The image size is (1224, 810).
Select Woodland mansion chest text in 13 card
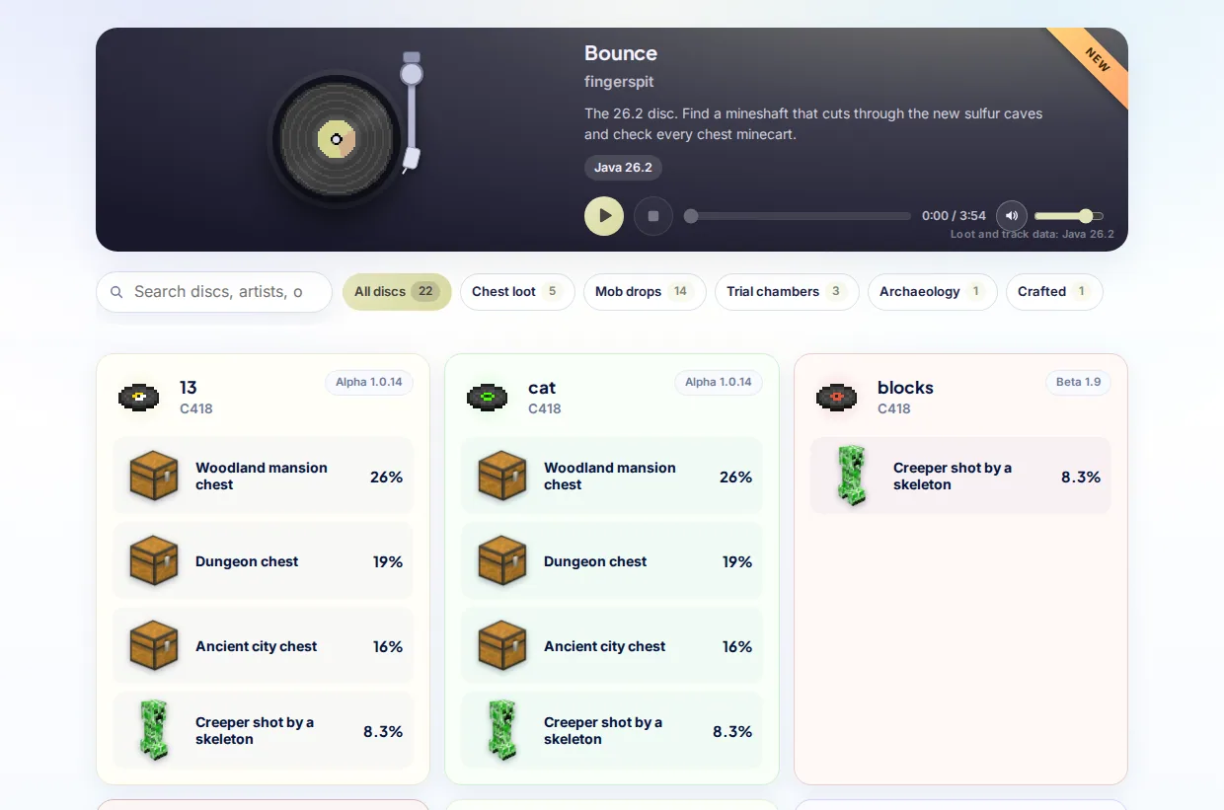[x=262, y=477]
